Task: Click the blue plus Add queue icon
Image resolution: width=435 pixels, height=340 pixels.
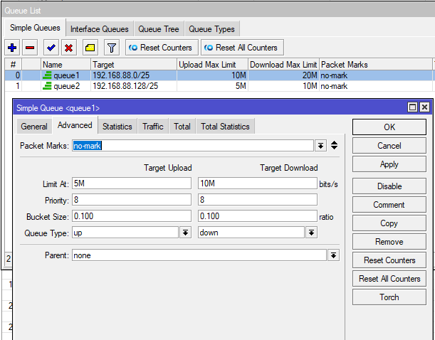Action: click(11, 48)
